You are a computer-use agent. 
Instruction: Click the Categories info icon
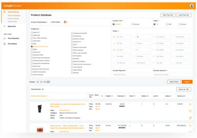tap(40, 29)
